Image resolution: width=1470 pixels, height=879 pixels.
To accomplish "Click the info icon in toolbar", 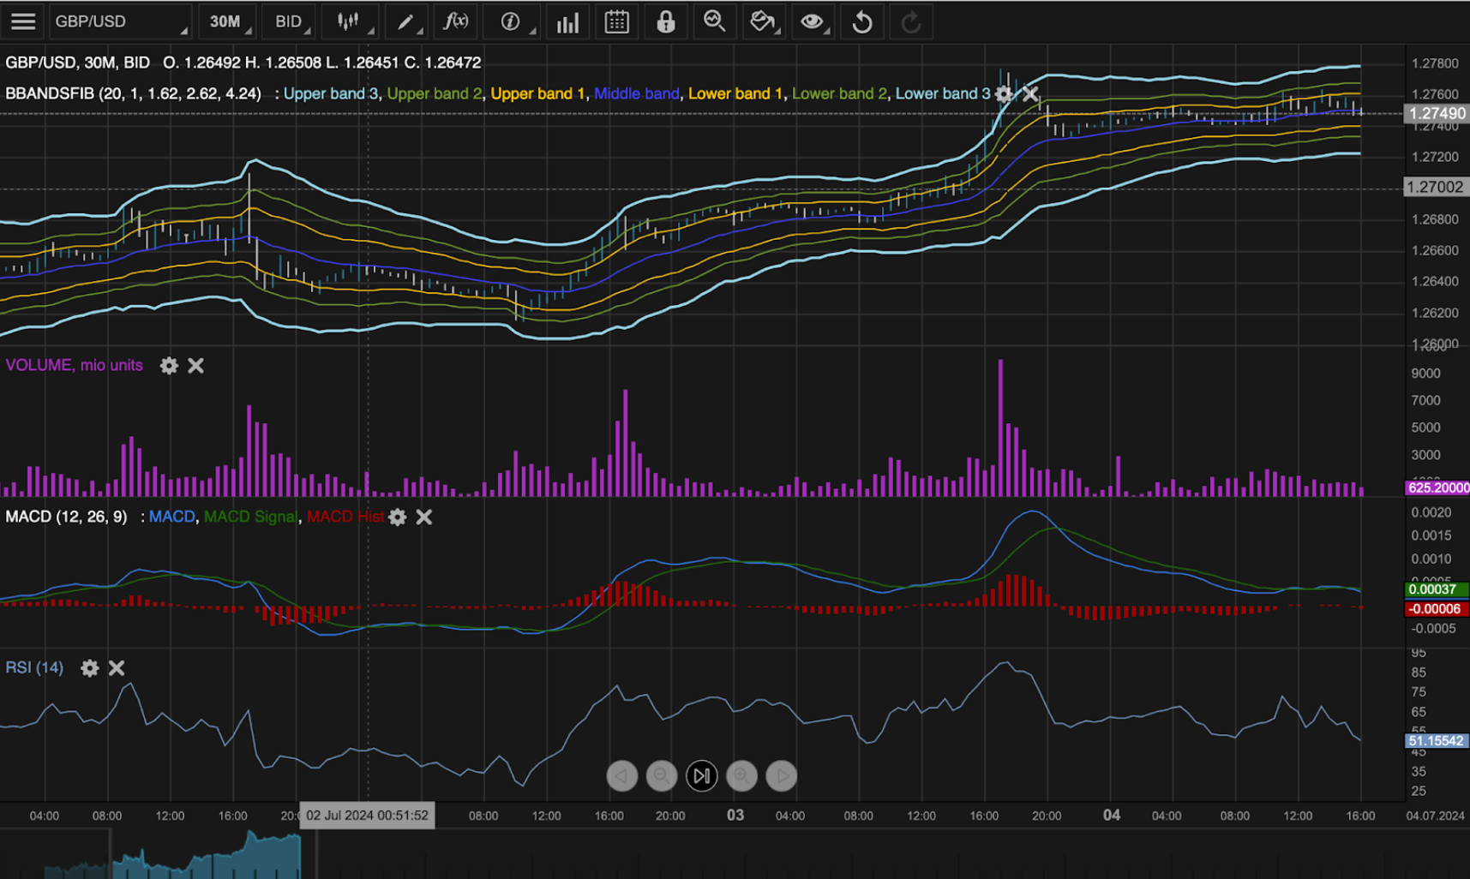I will [511, 21].
